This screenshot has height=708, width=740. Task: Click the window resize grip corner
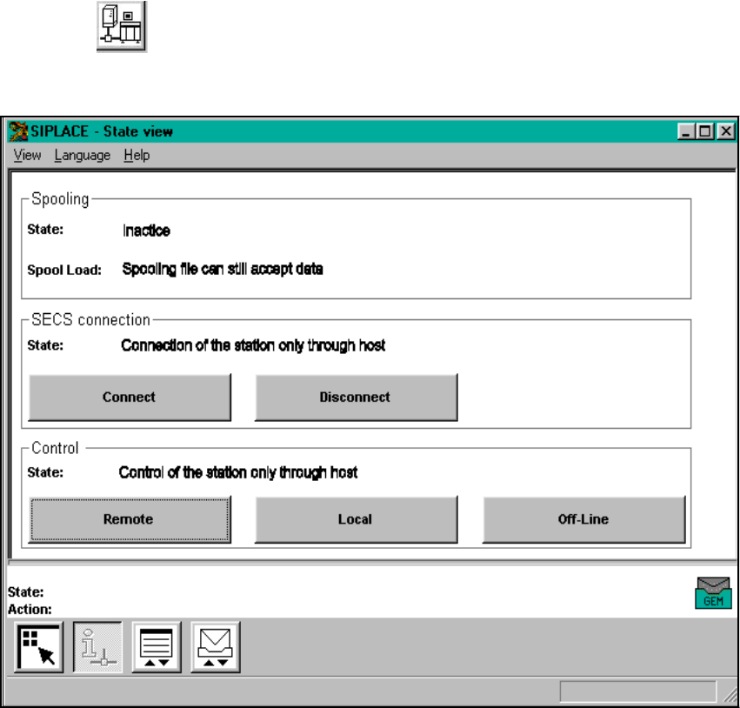click(730, 694)
